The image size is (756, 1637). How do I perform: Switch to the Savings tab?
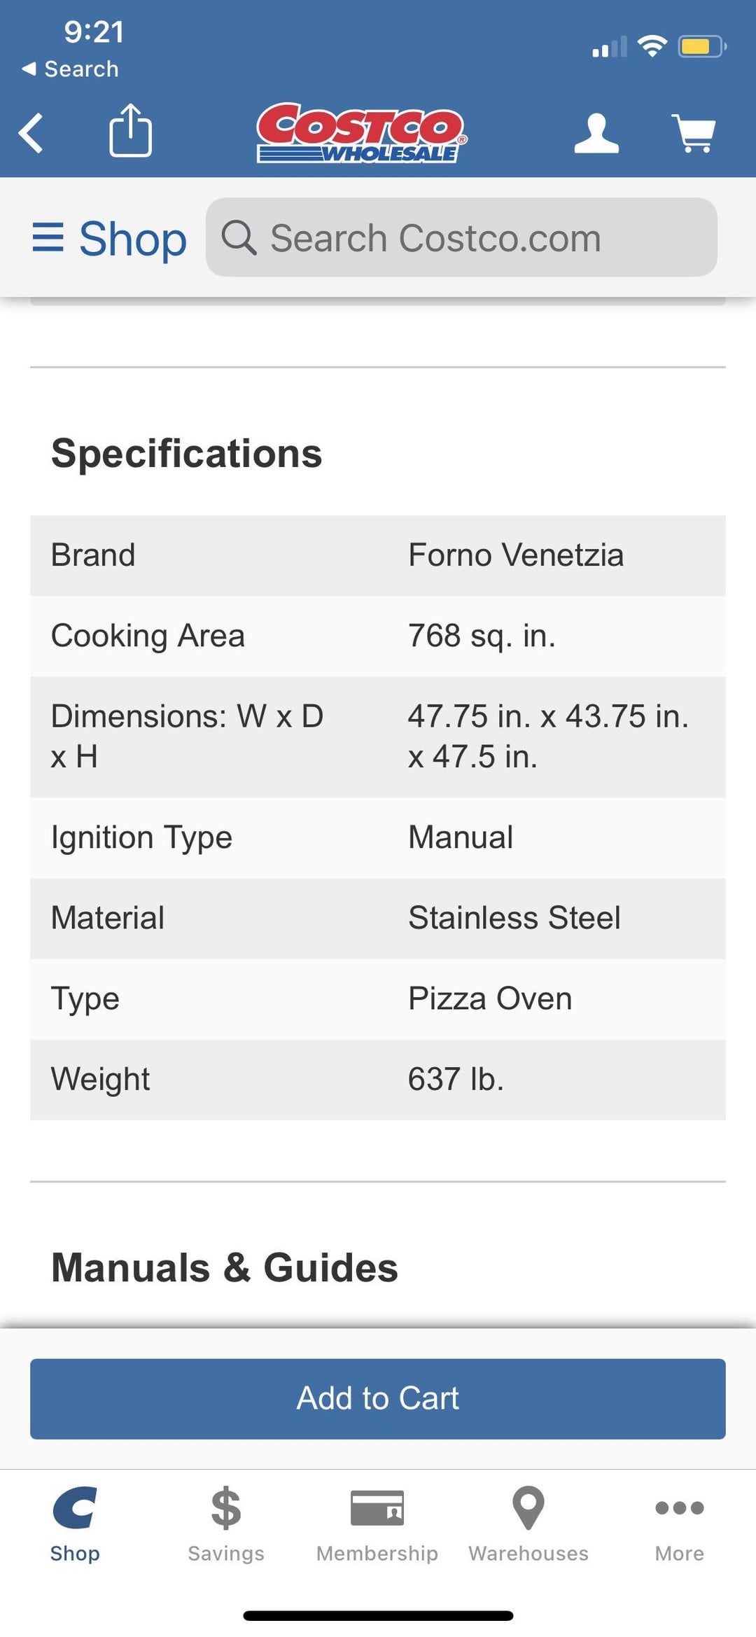click(226, 1524)
